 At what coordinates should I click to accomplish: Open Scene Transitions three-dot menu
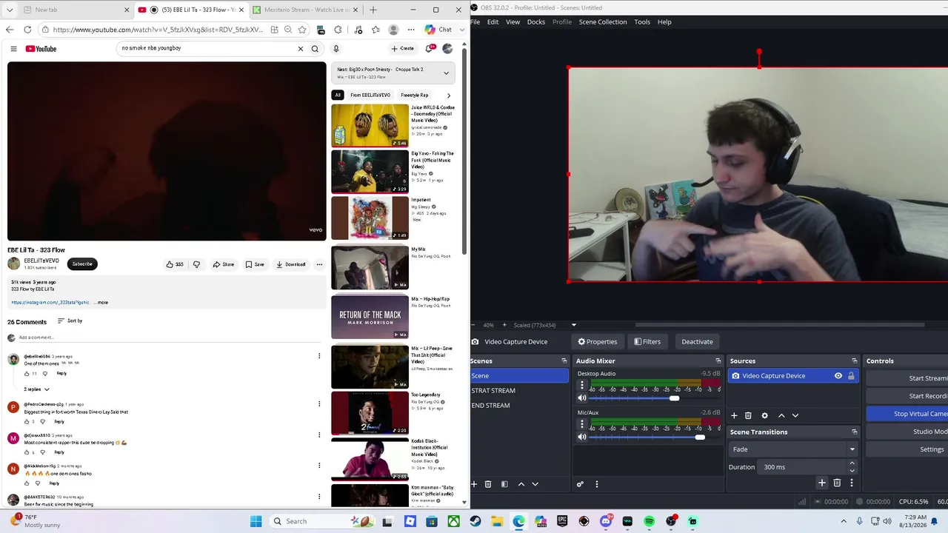click(x=852, y=483)
